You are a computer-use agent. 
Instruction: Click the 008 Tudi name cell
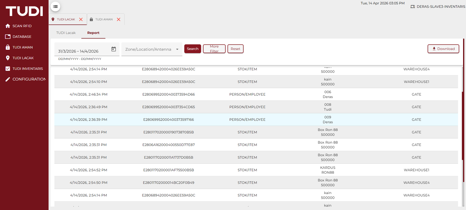(x=328, y=107)
